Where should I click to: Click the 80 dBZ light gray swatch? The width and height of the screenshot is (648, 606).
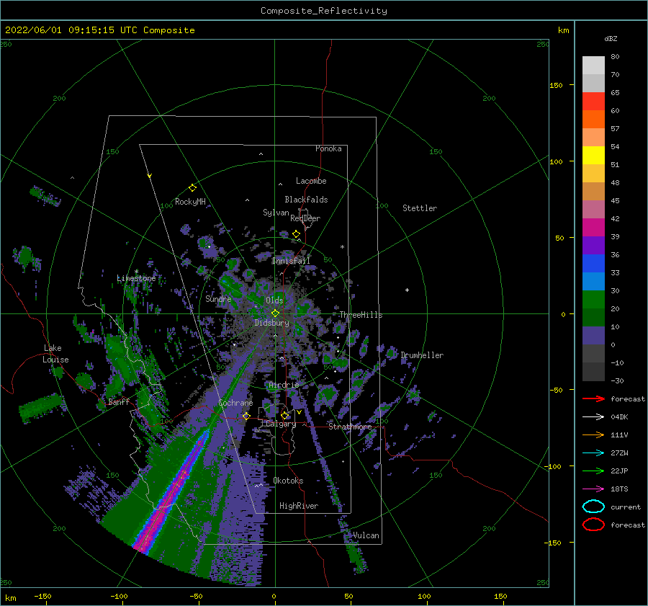tap(593, 65)
